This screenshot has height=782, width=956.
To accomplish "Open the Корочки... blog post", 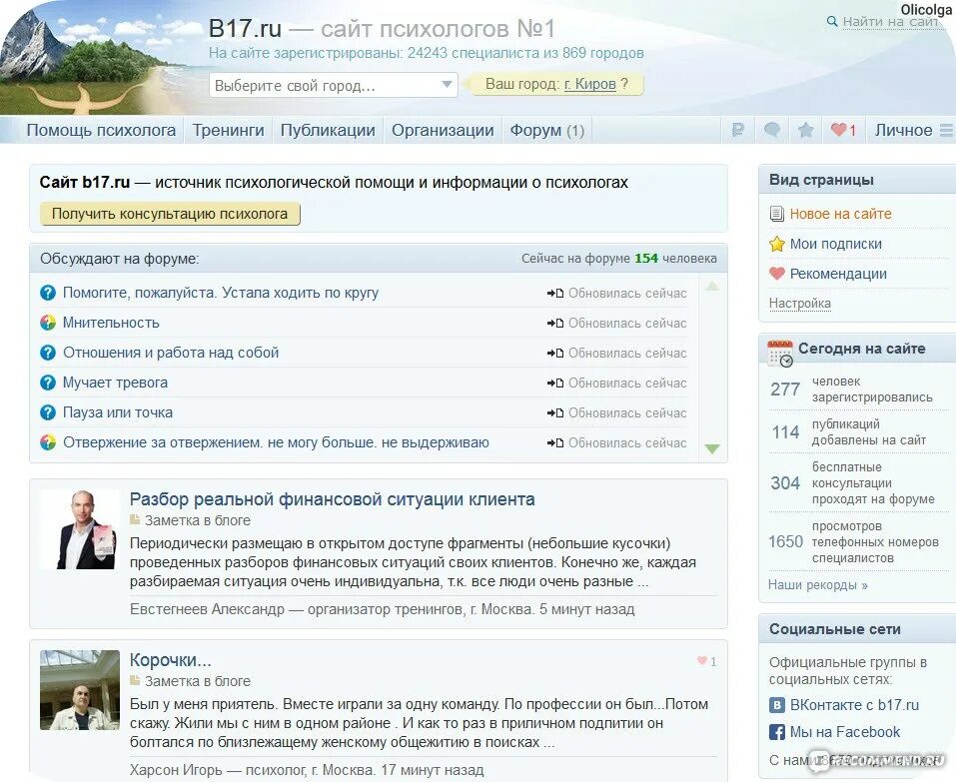I will click(170, 660).
